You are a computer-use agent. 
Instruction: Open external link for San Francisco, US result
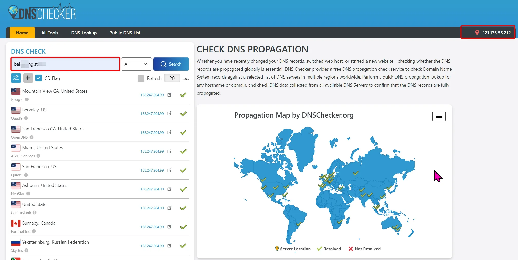[169, 170]
